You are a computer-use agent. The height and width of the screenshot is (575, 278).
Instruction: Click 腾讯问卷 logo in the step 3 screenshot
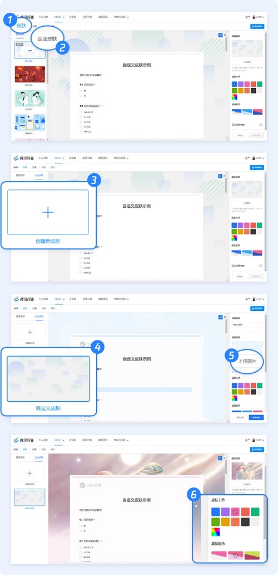point(21,158)
